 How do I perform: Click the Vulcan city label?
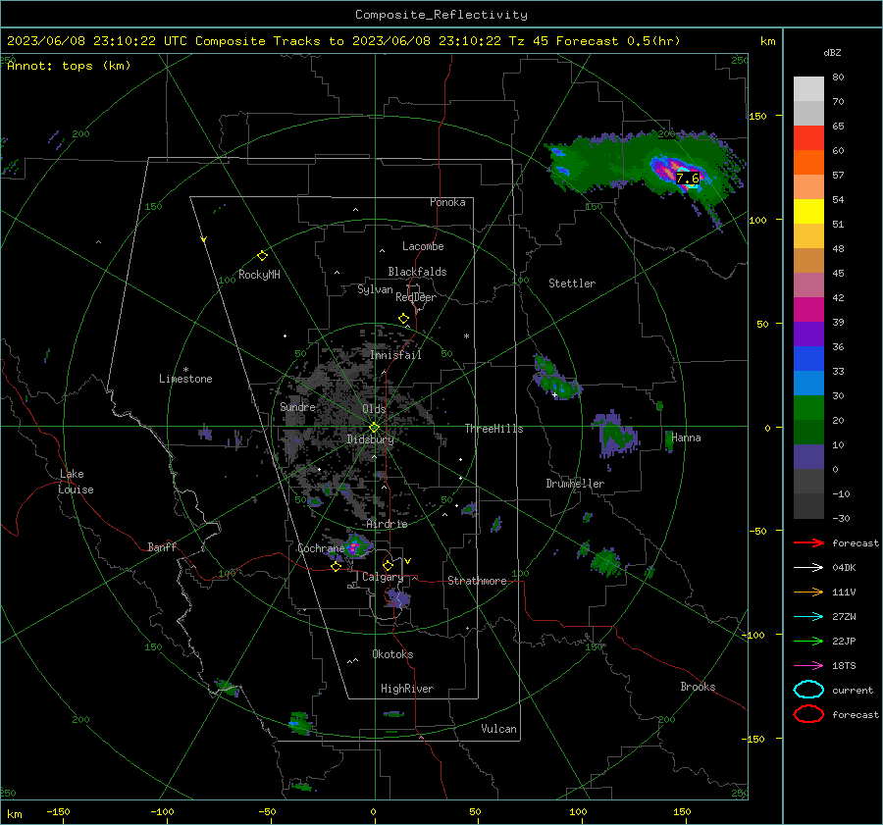coord(499,729)
